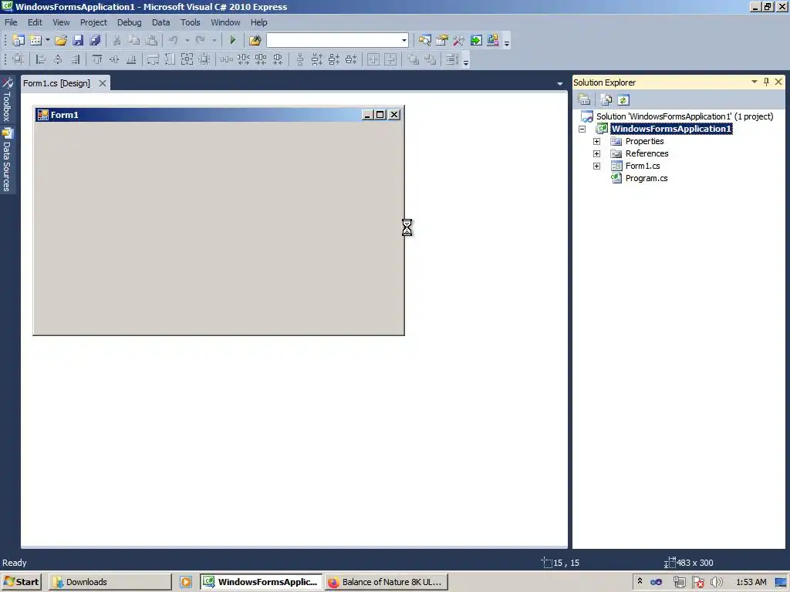Click the Center Horizontally layout icon
The image size is (790, 592).
tap(373, 59)
